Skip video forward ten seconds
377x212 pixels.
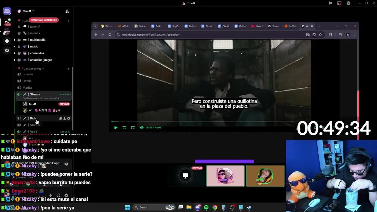click(133, 127)
